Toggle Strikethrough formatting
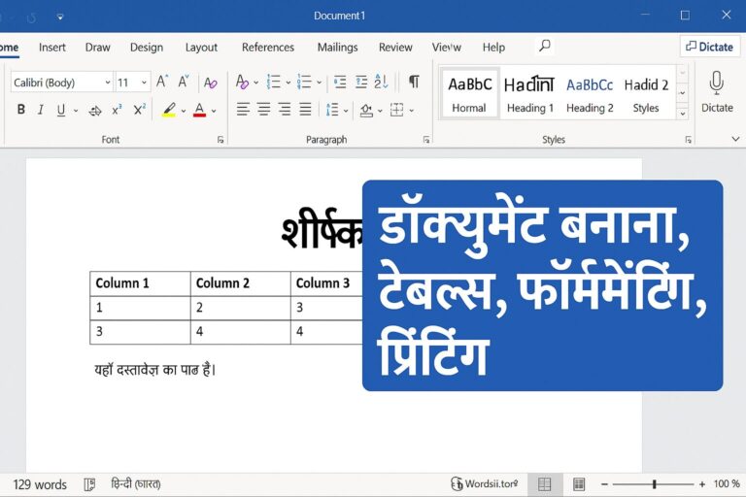Viewport: 746px width, 497px height. coord(94,111)
